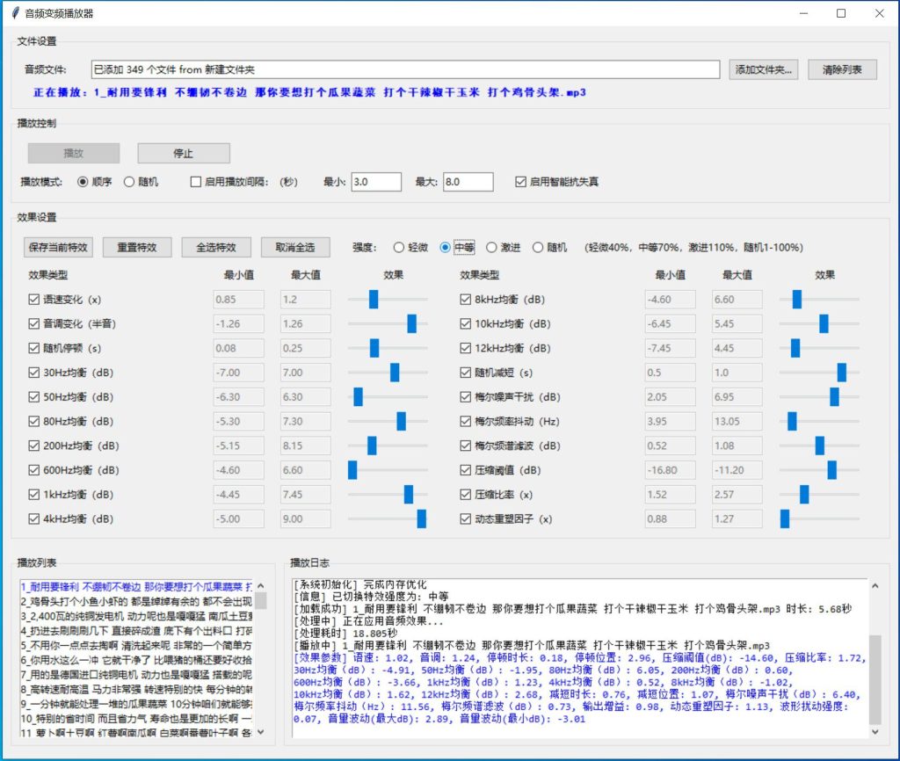Viewport: 900px width, 761px height.
Task: Toggle 10kHz均衡 (dB) checkbox
Action: click(466, 323)
